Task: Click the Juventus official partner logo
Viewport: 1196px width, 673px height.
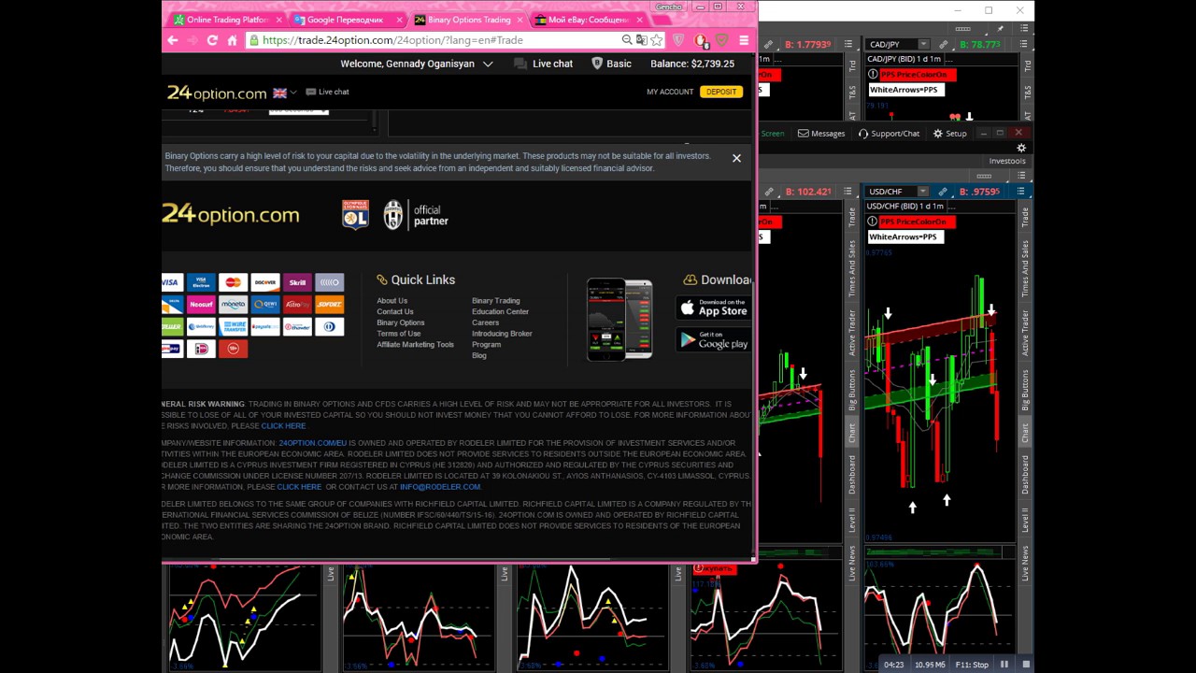Action: (x=416, y=215)
